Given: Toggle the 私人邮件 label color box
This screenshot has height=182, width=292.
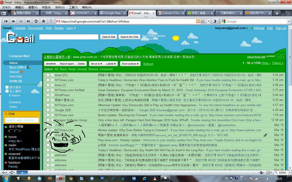Looking at the screenshot, I should (7, 91).
